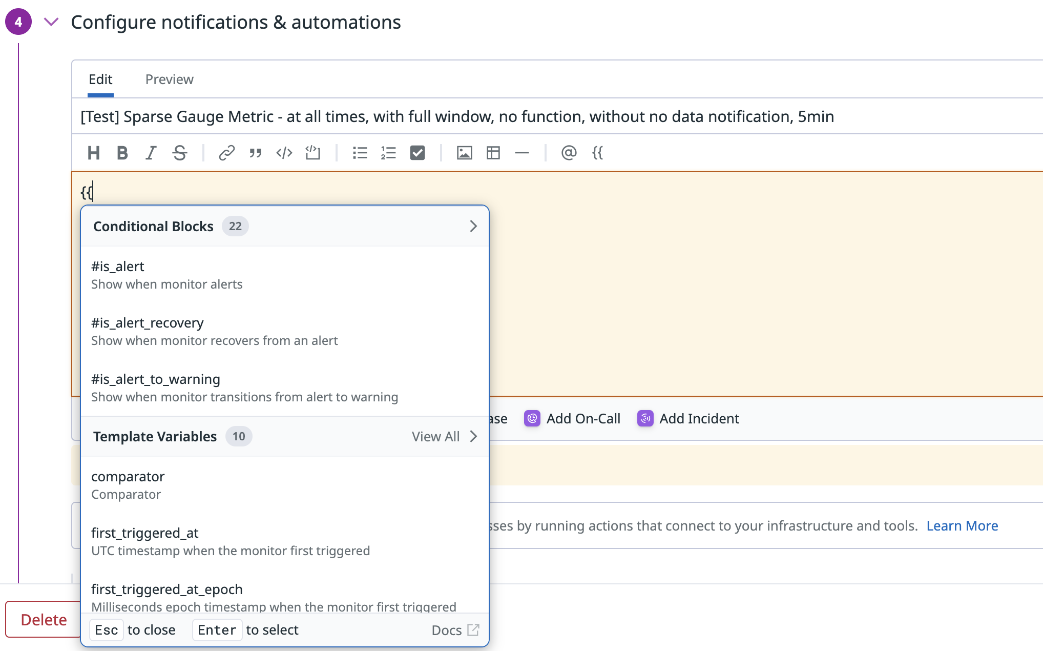Select the Edit tab
Viewport: 1043px width, 651px height.
tap(100, 79)
